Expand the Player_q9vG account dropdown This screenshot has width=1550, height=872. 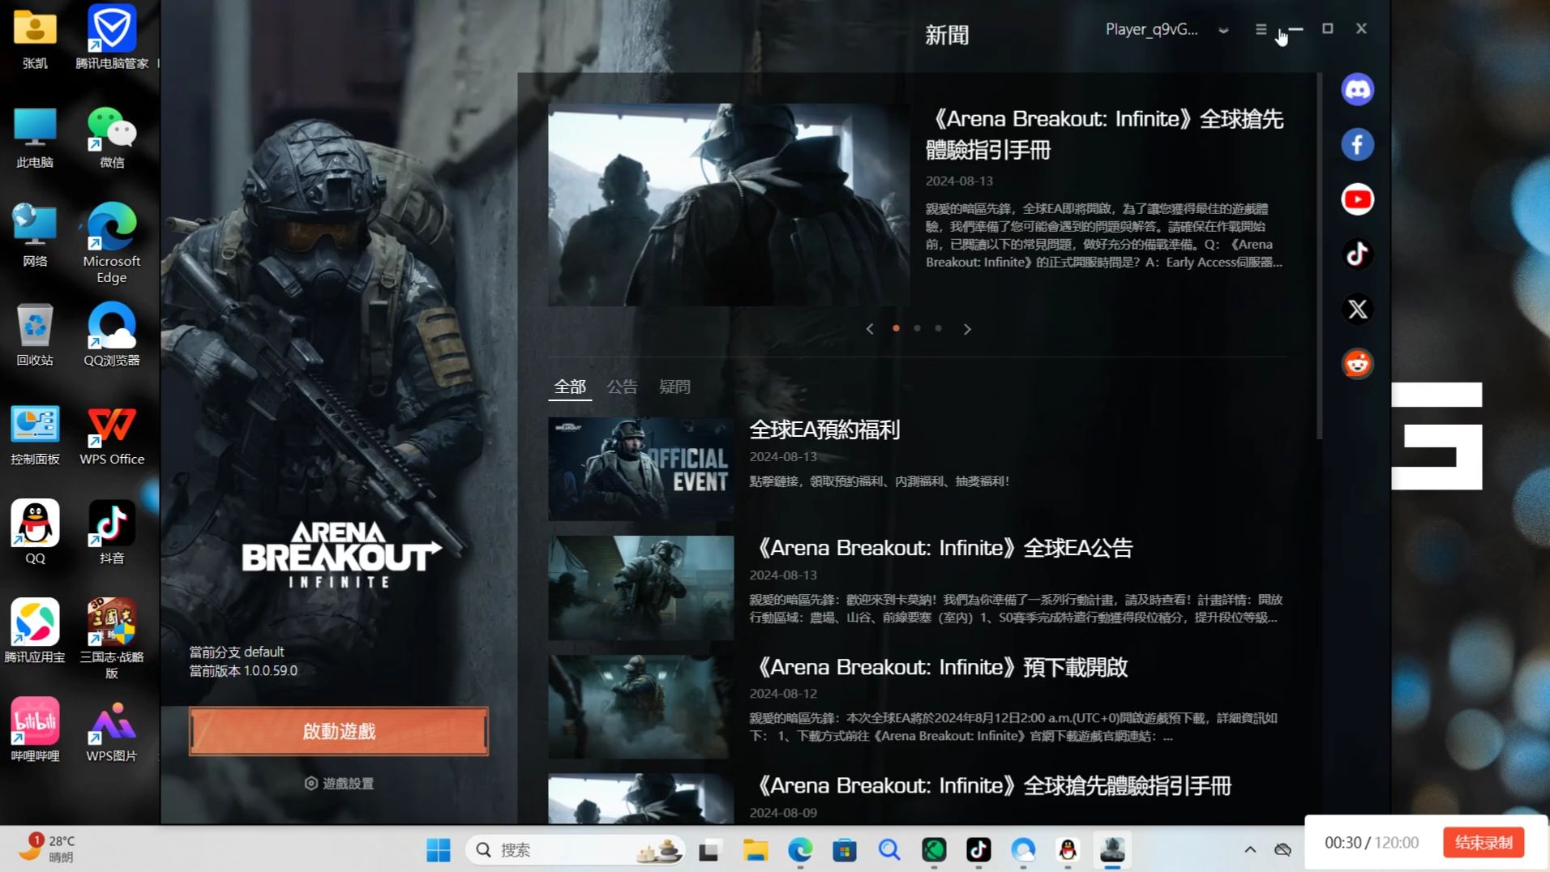point(1223,30)
